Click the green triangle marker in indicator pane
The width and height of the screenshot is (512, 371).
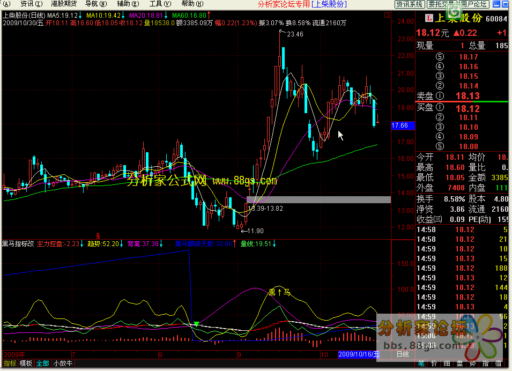pyautogui.click(x=196, y=324)
